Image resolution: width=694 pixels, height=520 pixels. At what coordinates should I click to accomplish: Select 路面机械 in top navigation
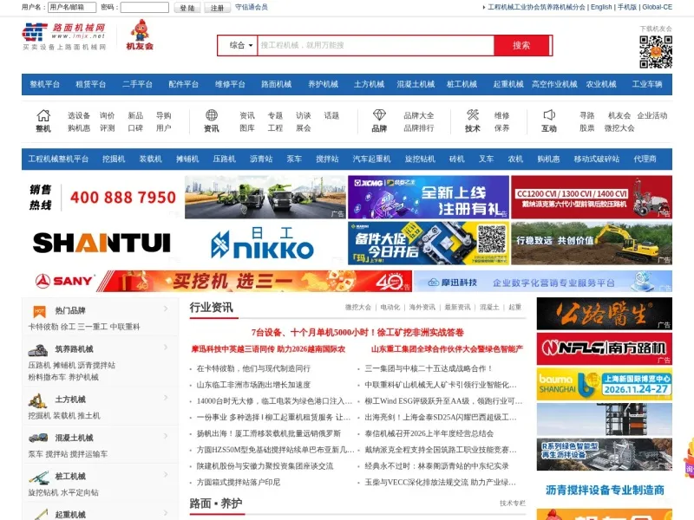pyautogui.click(x=276, y=84)
